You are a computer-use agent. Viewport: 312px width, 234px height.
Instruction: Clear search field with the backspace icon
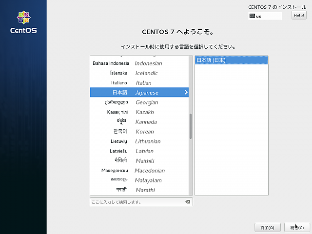tap(188, 202)
